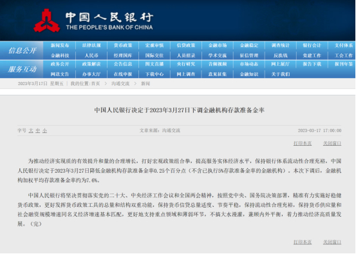This screenshot has height=254, width=356.
Task: Set font size to 大
Action: click(x=31, y=130)
